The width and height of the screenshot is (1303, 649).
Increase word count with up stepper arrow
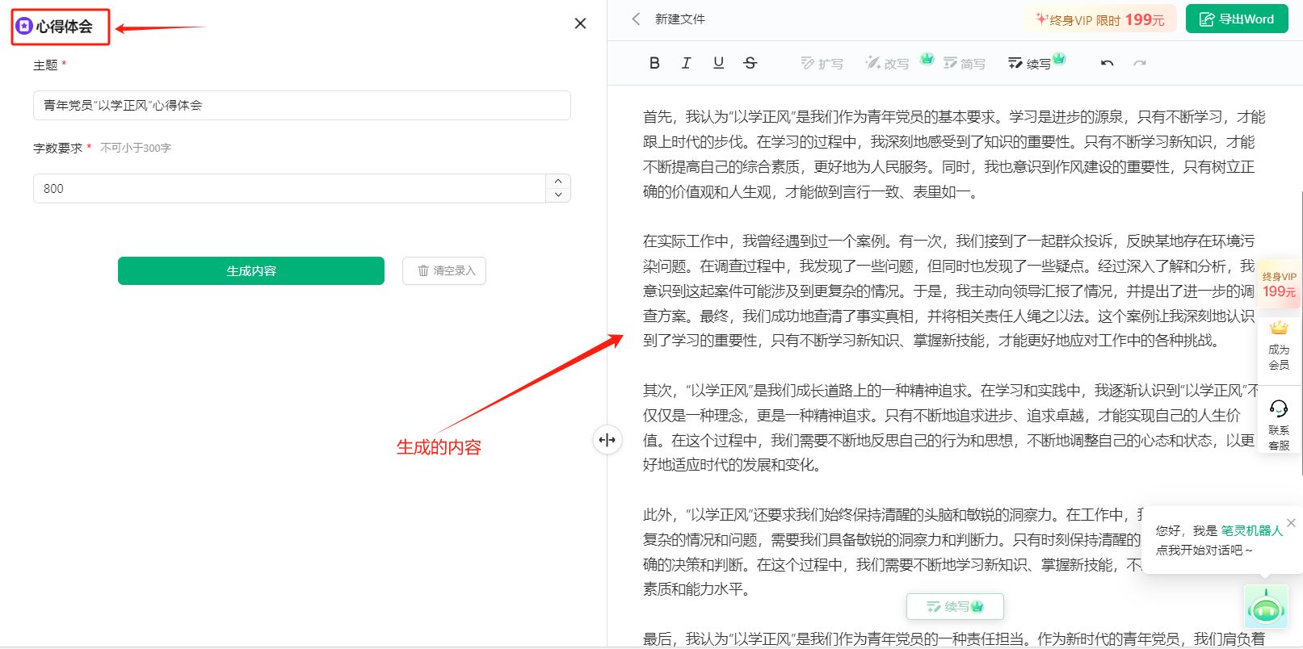tap(558, 182)
